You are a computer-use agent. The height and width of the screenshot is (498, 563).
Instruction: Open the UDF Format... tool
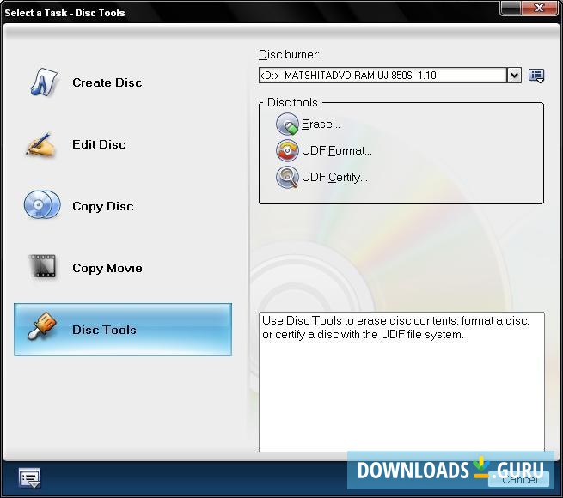[x=336, y=151]
